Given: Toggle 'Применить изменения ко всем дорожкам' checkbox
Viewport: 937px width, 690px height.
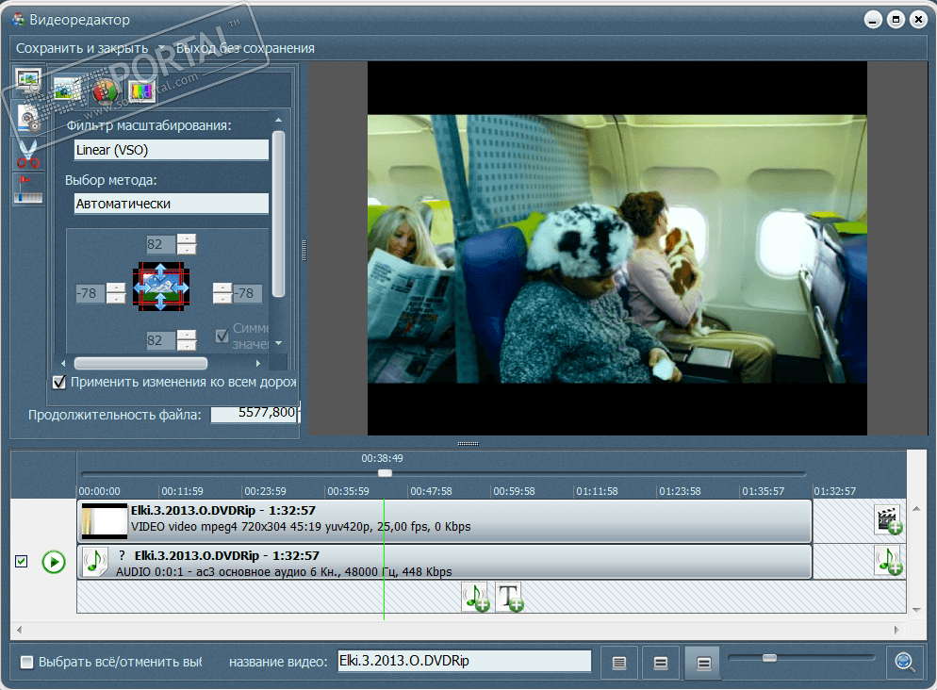Looking at the screenshot, I should [x=59, y=383].
